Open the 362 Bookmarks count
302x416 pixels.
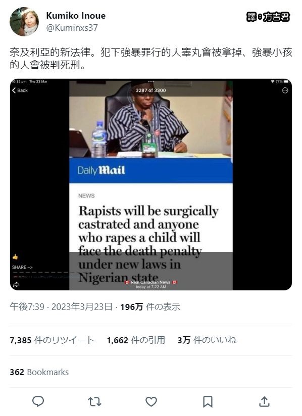click(x=39, y=372)
